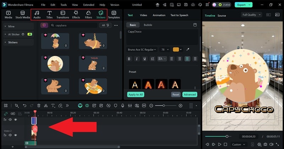Toggle the timeline link icon
284x149 pixels.
[6, 114]
